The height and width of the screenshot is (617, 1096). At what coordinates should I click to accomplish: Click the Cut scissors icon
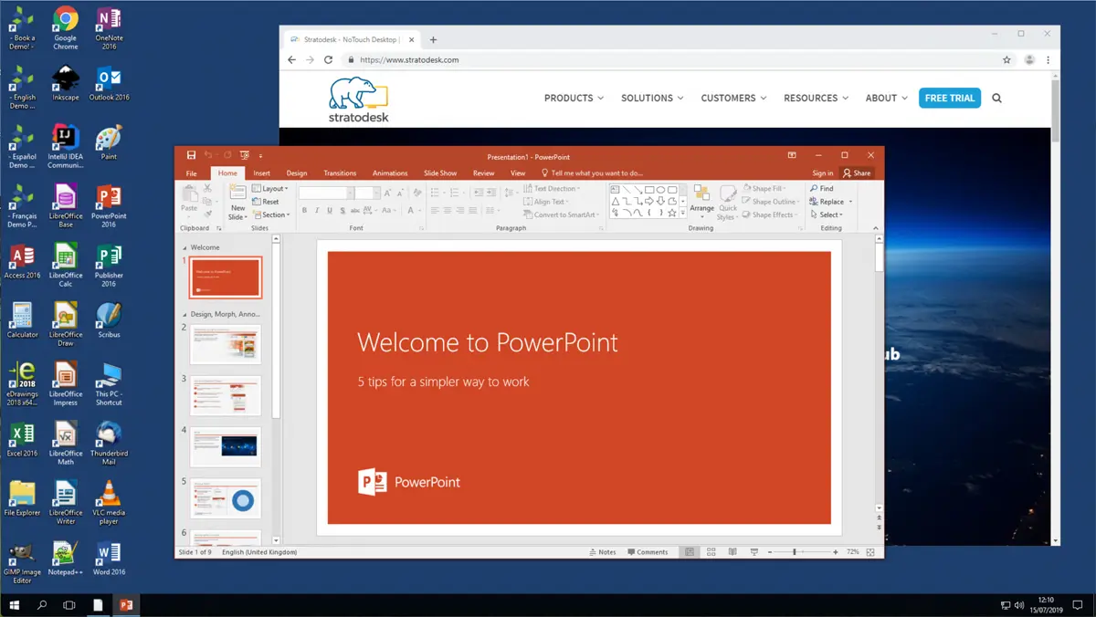[x=208, y=189]
